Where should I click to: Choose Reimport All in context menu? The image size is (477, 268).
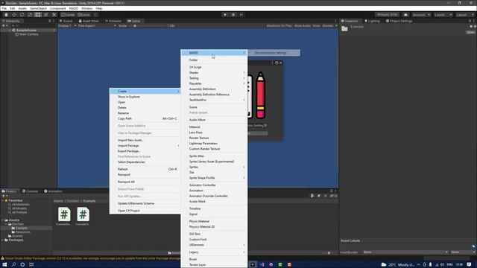pos(126,182)
